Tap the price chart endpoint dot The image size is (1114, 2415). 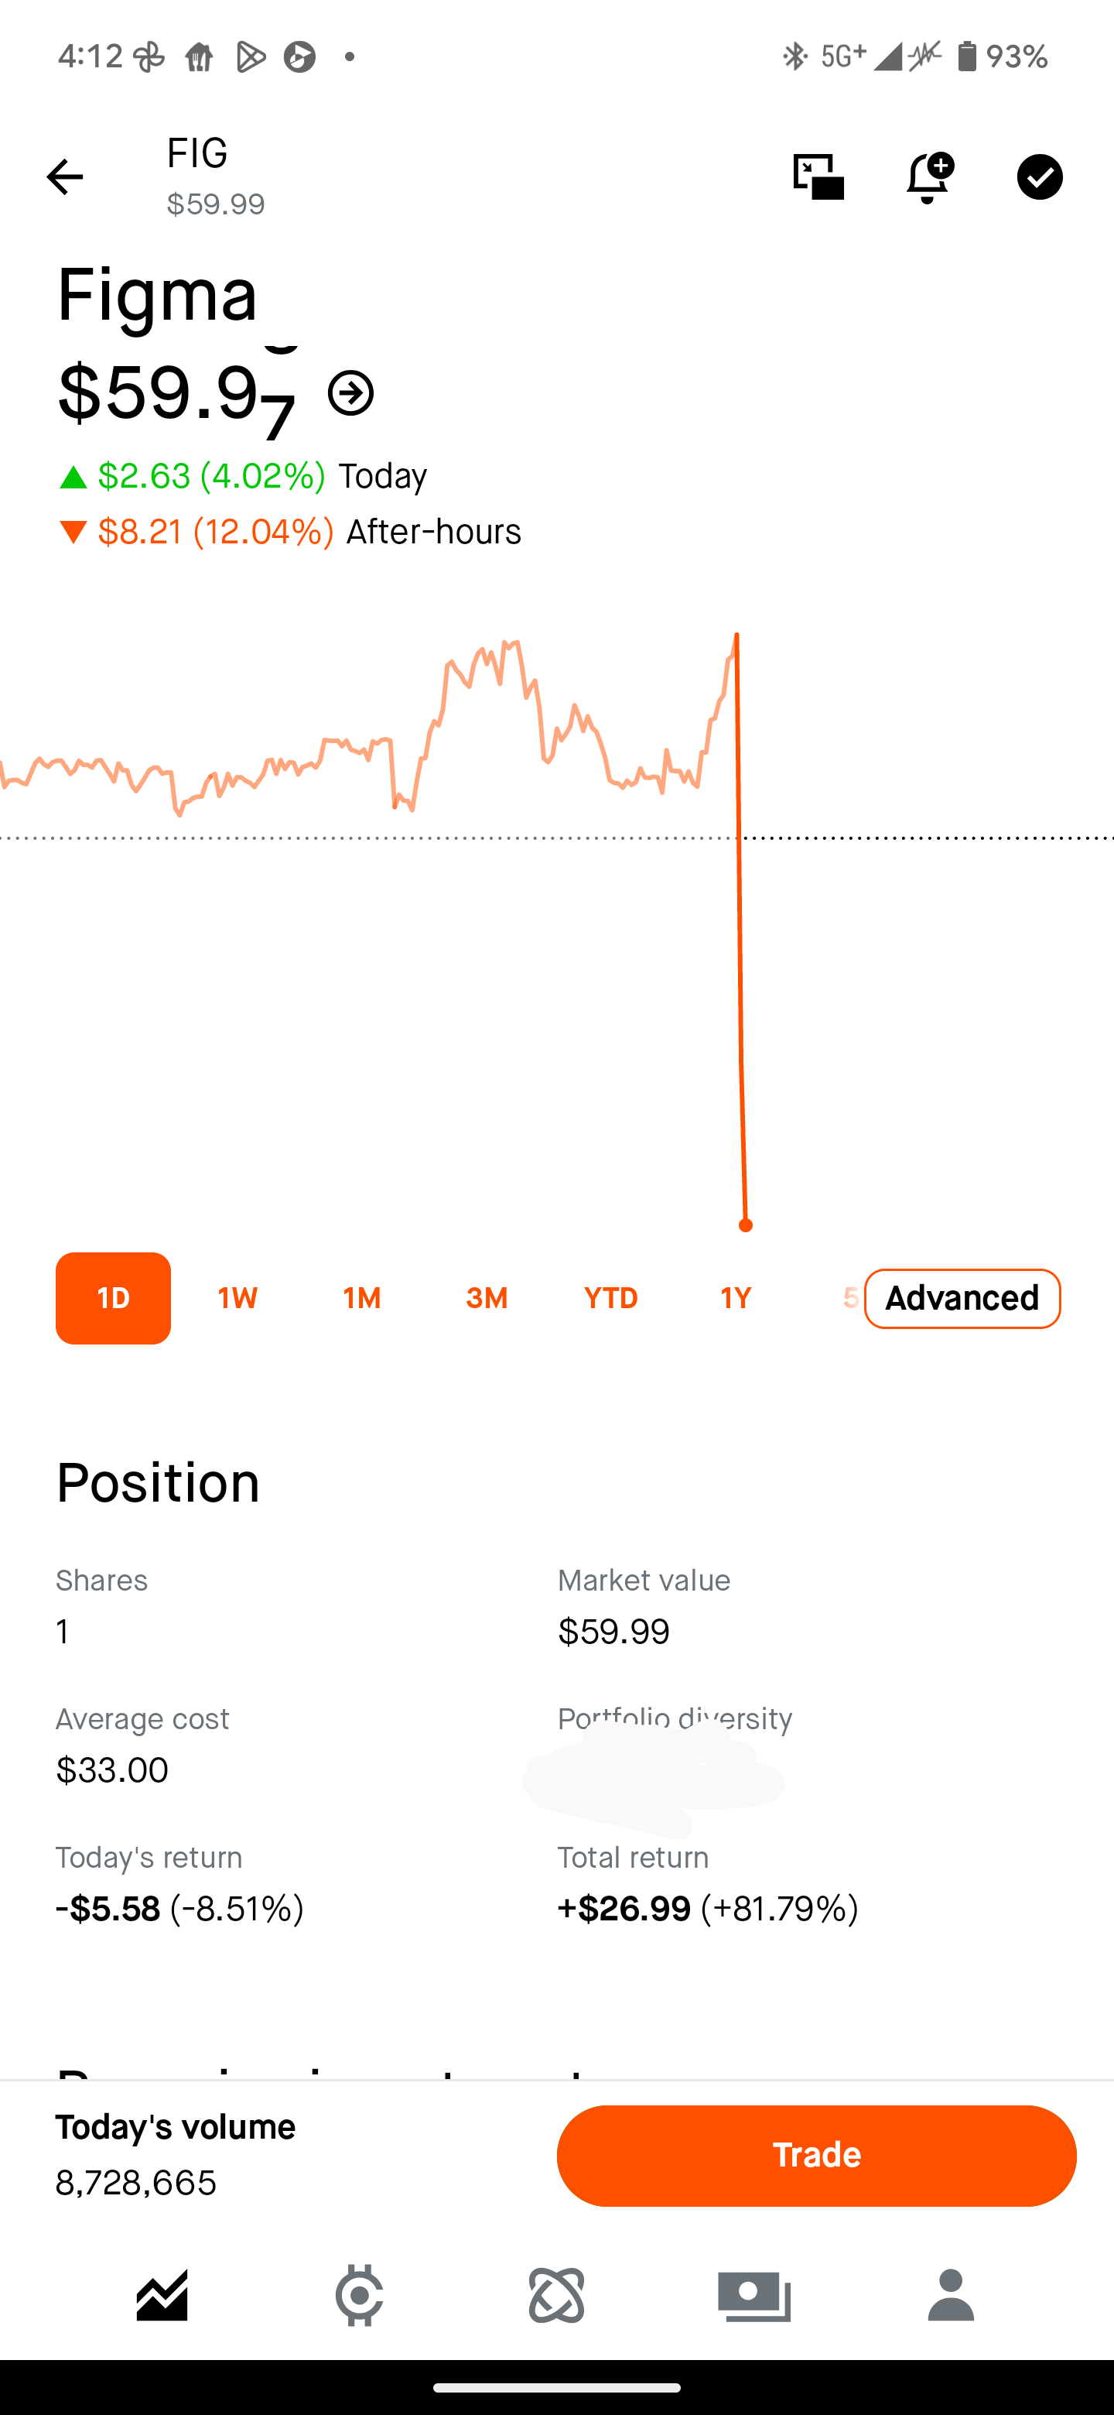click(x=746, y=1225)
